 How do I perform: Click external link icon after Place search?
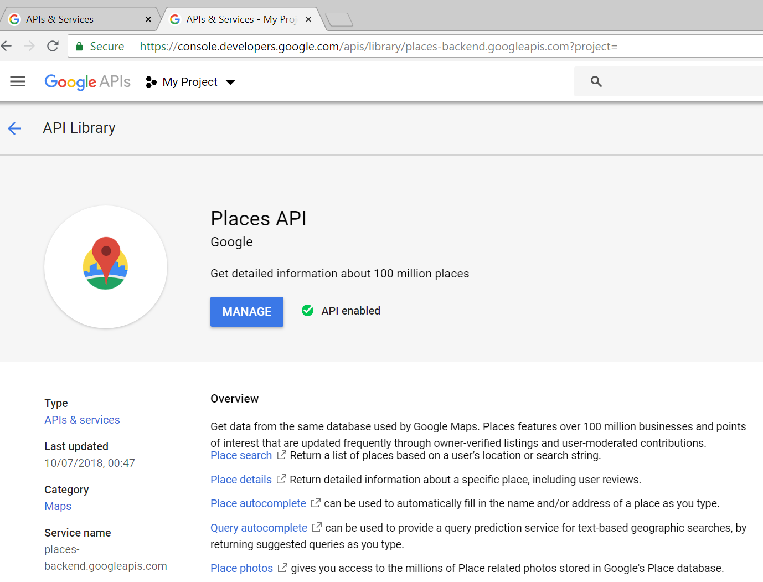click(281, 455)
